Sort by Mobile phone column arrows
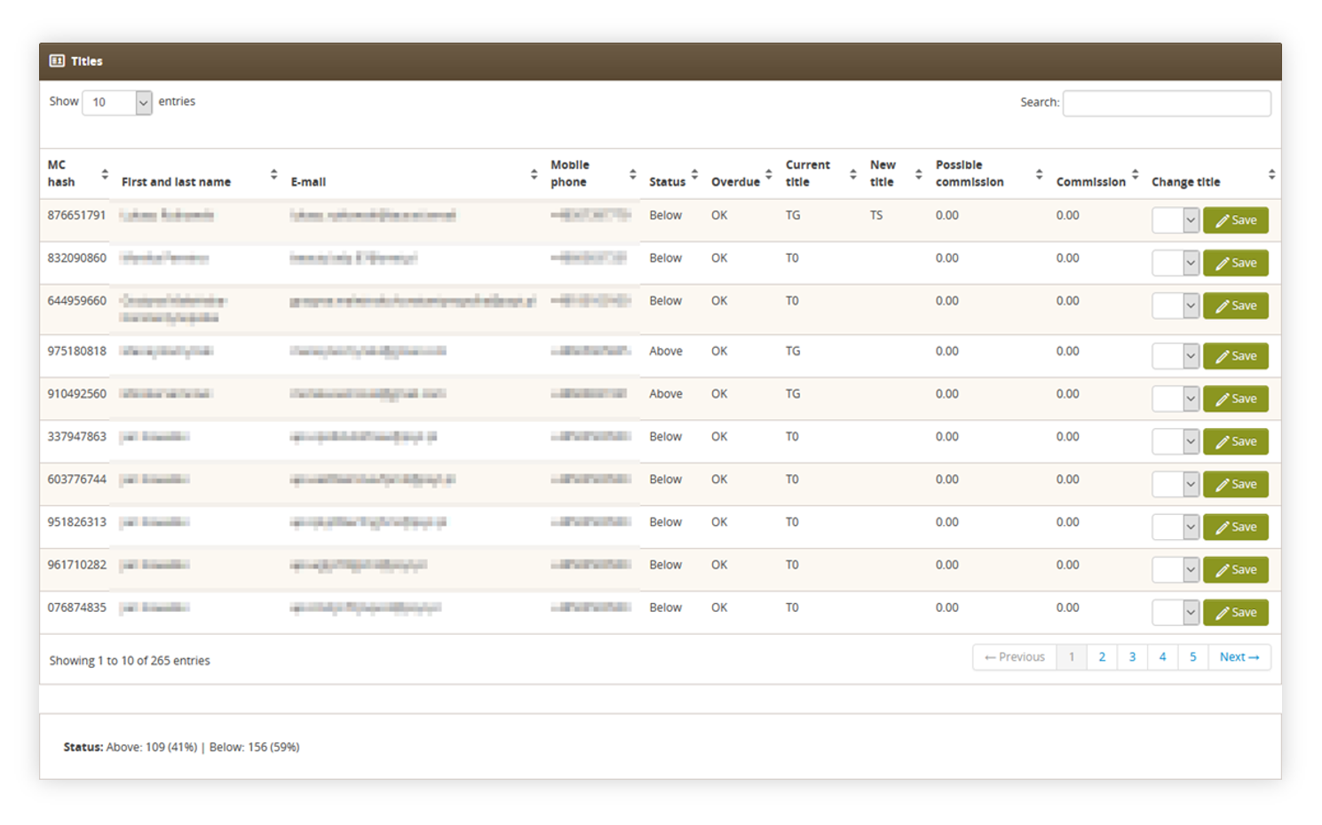The image size is (1322, 825). click(x=632, y=174)
